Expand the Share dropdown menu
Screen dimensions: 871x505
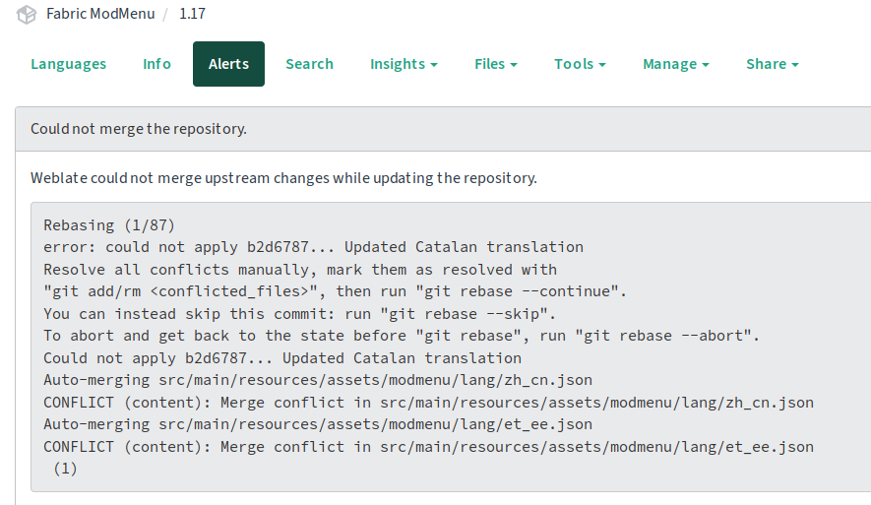tap(773, 64)
